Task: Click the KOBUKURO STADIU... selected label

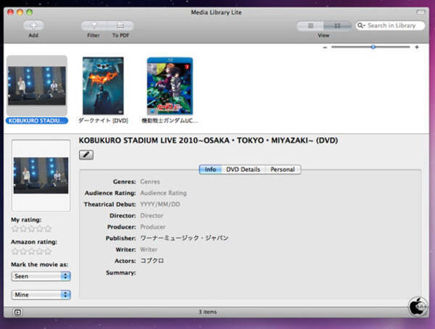Action: click(37, 121)
